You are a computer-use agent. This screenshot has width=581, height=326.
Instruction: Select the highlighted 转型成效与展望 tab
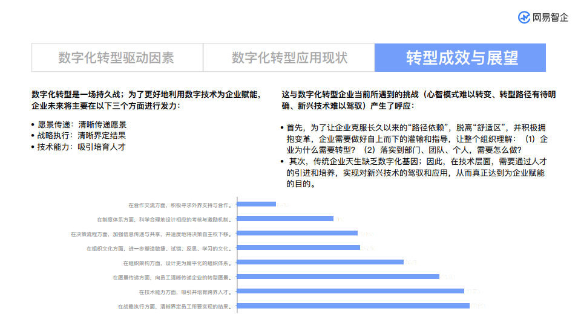click(460, 58)
